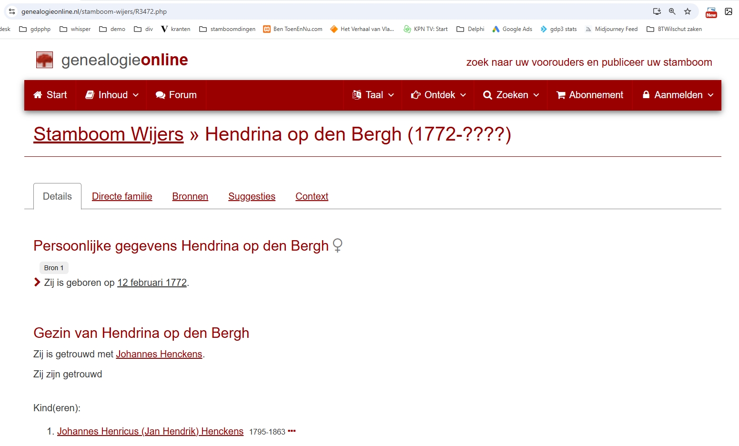Switch to the Directe familie tab
Screen dimensions: 739x446
[x=122, y=196]
